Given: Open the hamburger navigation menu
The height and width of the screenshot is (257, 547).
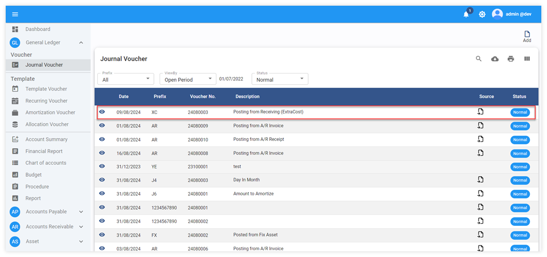Looking at the screenshot, I should pos(15,14).
